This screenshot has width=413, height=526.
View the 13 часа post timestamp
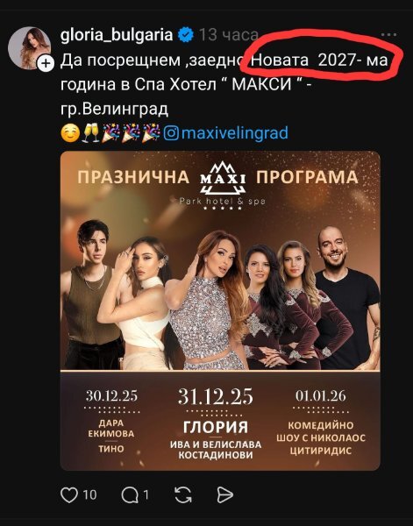click(229, 35)
